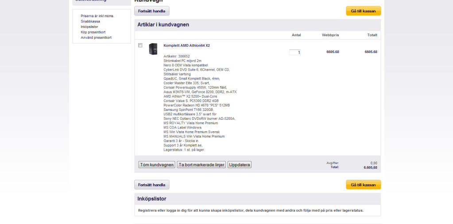Open the Komplett AMD Athlon64 X2 product link
The width and height of the screenshot is (453, 224).
[186, 46]
